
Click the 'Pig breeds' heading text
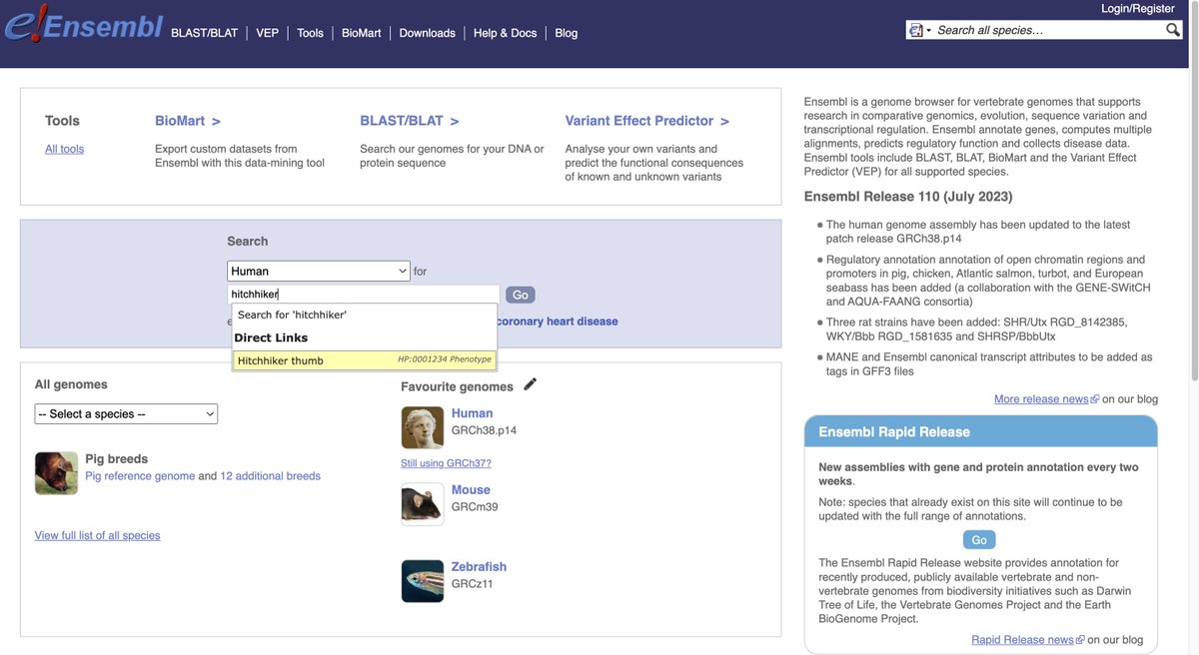click(116, 459)
